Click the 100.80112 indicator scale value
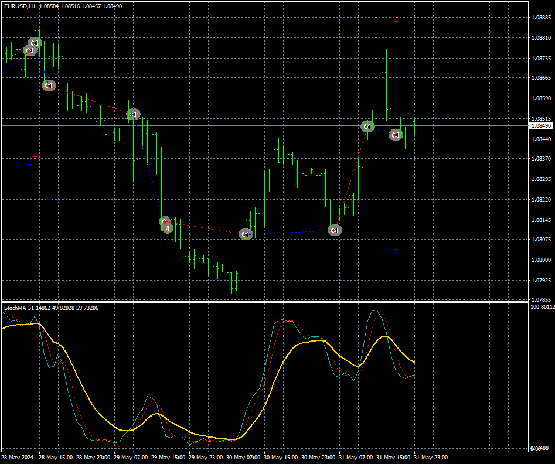Viewport: 555px width, 464px height. tap(542, 307)
